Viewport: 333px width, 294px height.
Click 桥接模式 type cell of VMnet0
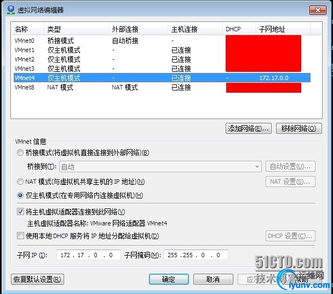(x=61, y=41)
